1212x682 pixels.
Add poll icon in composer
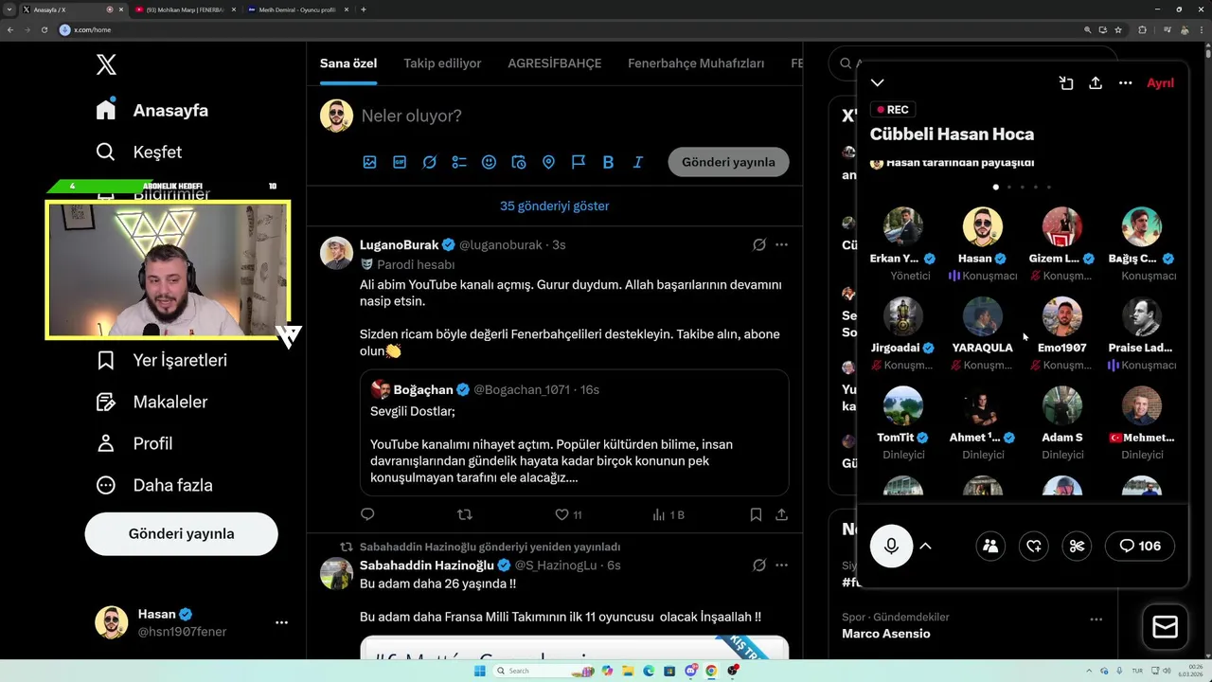[x=459, y=162]
